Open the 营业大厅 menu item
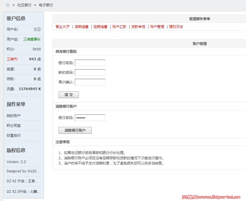This screenshot has height=201, width=246. [x=62, y=27]
